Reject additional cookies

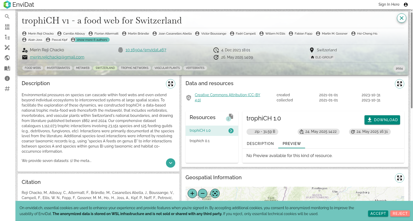tap(400, 214)
